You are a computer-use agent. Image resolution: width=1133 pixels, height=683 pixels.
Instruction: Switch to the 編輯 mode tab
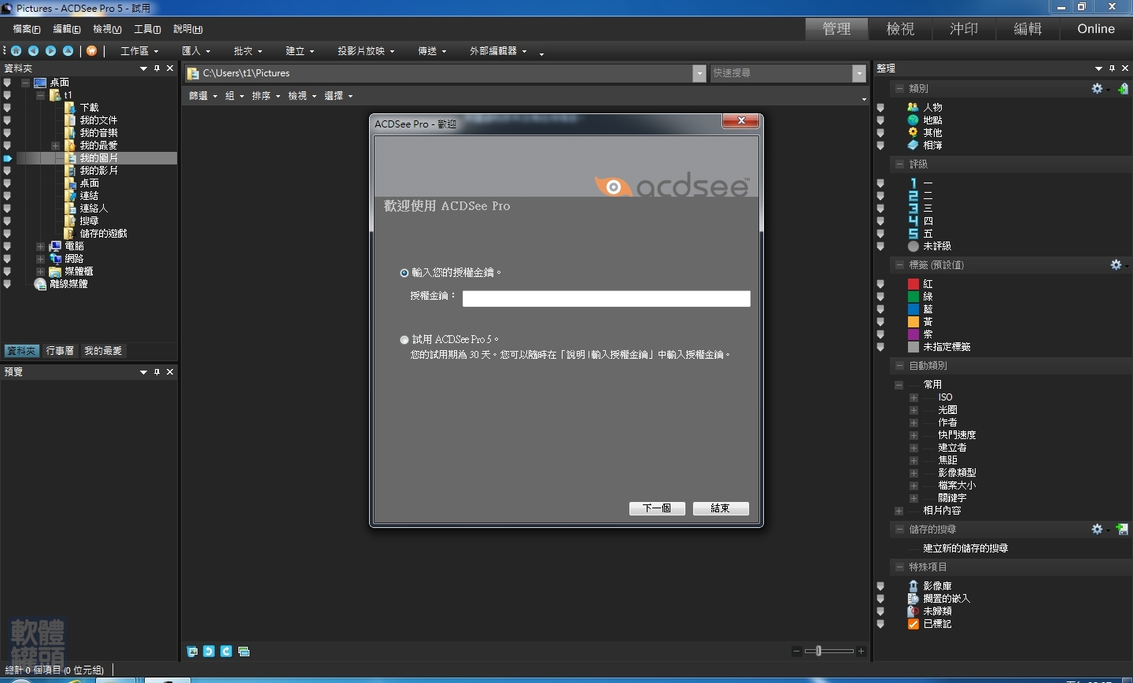1028,28
